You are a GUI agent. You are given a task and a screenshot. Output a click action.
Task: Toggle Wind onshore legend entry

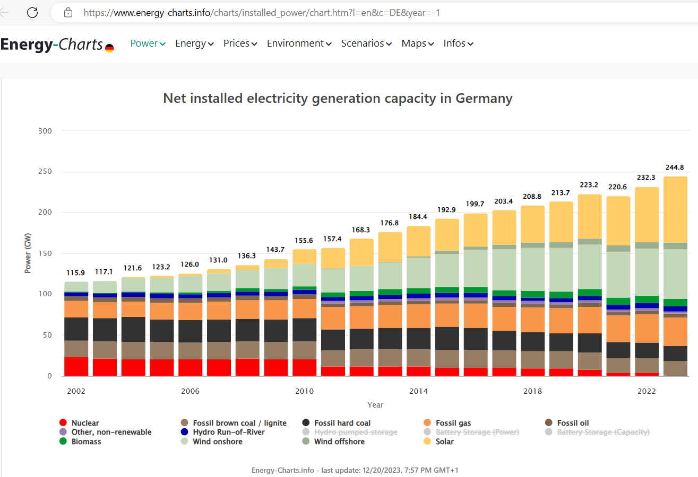(x=212, y=441)
